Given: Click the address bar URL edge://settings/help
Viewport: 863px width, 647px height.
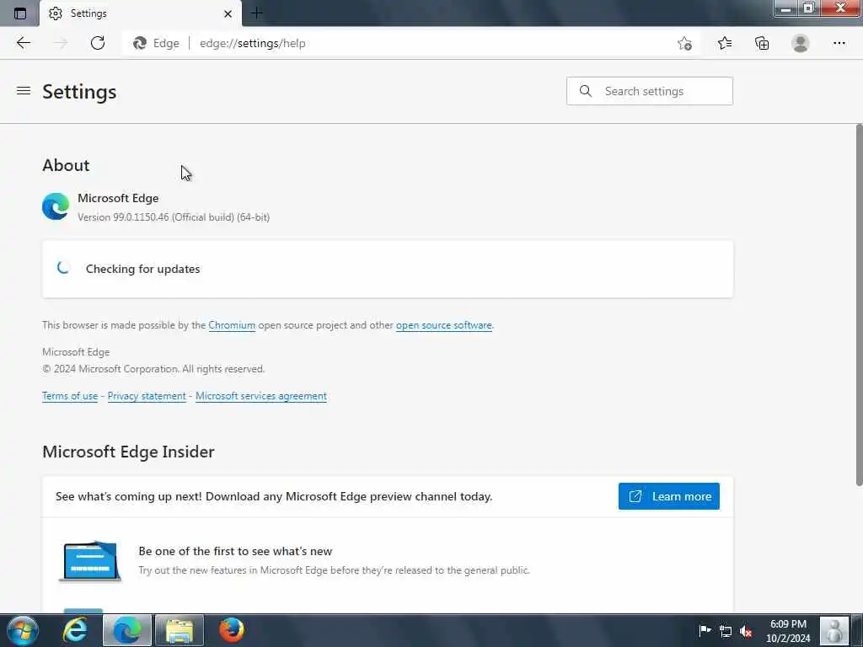Looking at the screenshot, I should 253,44.
